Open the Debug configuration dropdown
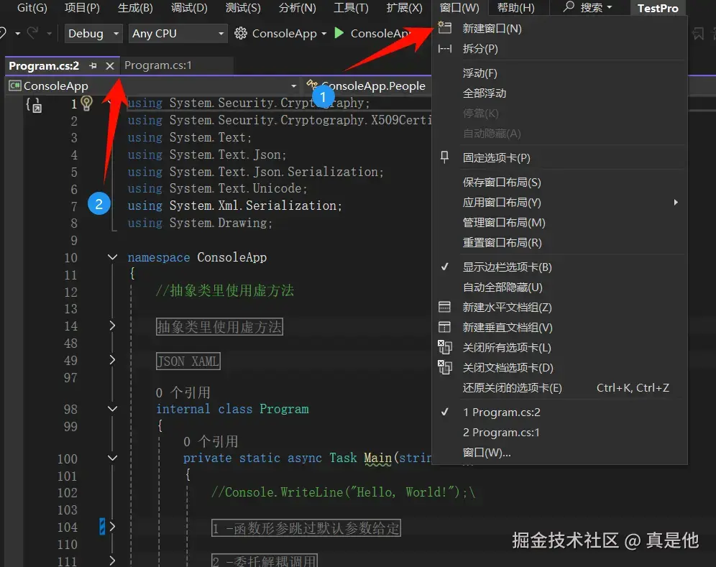716x567 pixels. [x=93, y=33]
